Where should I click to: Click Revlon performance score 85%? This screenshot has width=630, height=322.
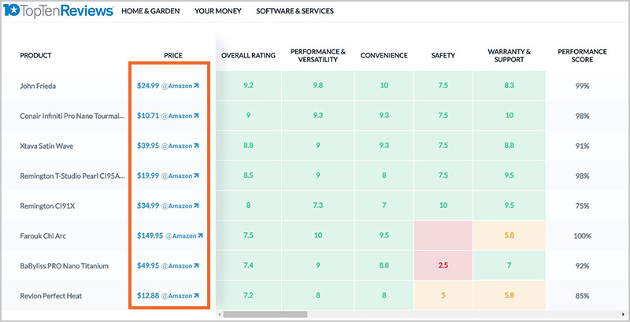tap(582, 296)
